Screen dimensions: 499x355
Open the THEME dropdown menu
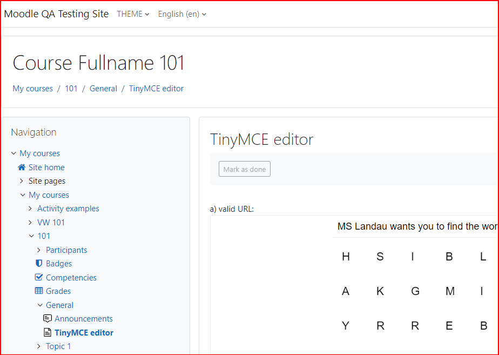(133, 14)
